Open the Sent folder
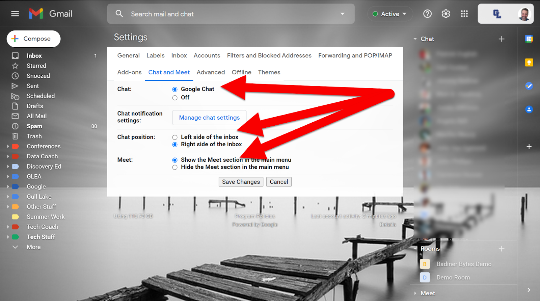The image size is (540, 301). tap(33, 86)
